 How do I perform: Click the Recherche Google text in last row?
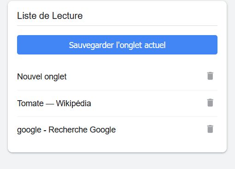pos(82,130)
